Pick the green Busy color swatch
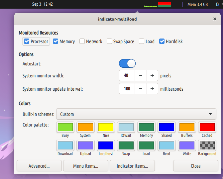This screenshot has width=223, height=179. click(x=65, y=127)
